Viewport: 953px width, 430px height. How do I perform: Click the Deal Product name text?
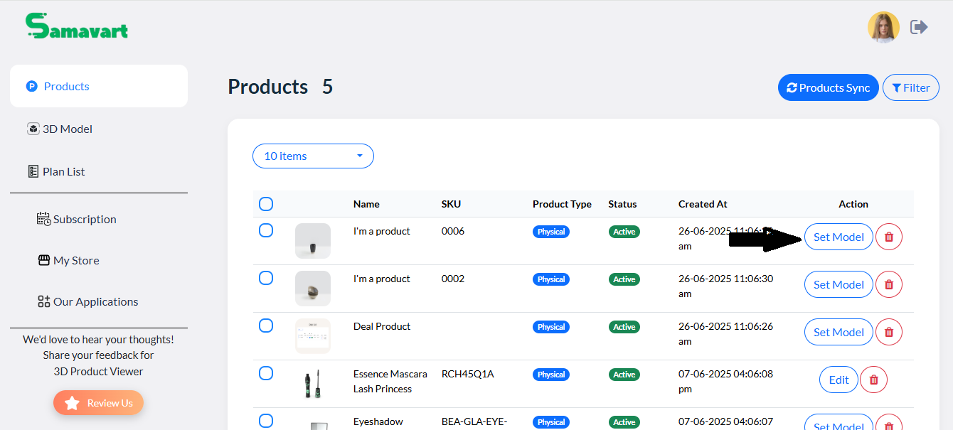pos(382,326)
